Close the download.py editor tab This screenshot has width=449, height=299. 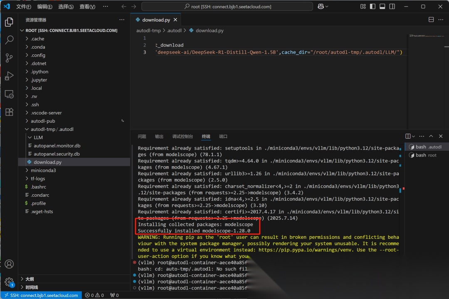[x=175, y=20]
